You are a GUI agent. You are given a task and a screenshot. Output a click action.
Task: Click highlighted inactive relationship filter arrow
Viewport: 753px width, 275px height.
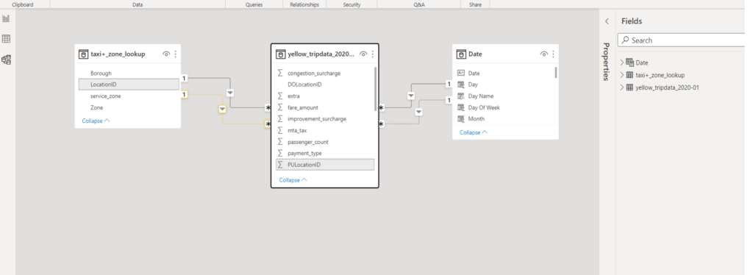[222, 110]
